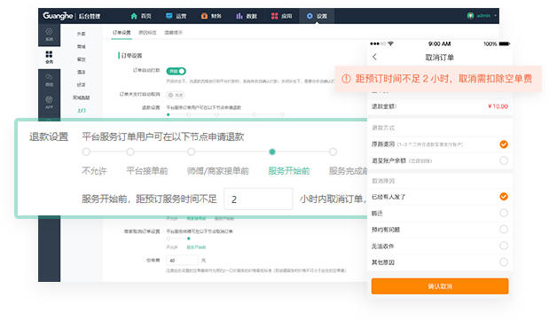This screenshot has width=549, height=320.
Task: Select the 预约有问题 cancel reason radio
Action: (x=504, y=230)
